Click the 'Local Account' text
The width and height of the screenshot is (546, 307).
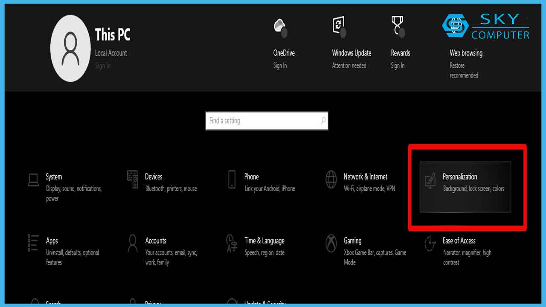(x=111, y=53)
